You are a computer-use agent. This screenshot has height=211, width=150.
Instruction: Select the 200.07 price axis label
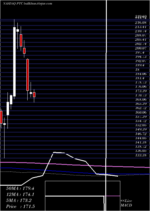pos(141,48)
